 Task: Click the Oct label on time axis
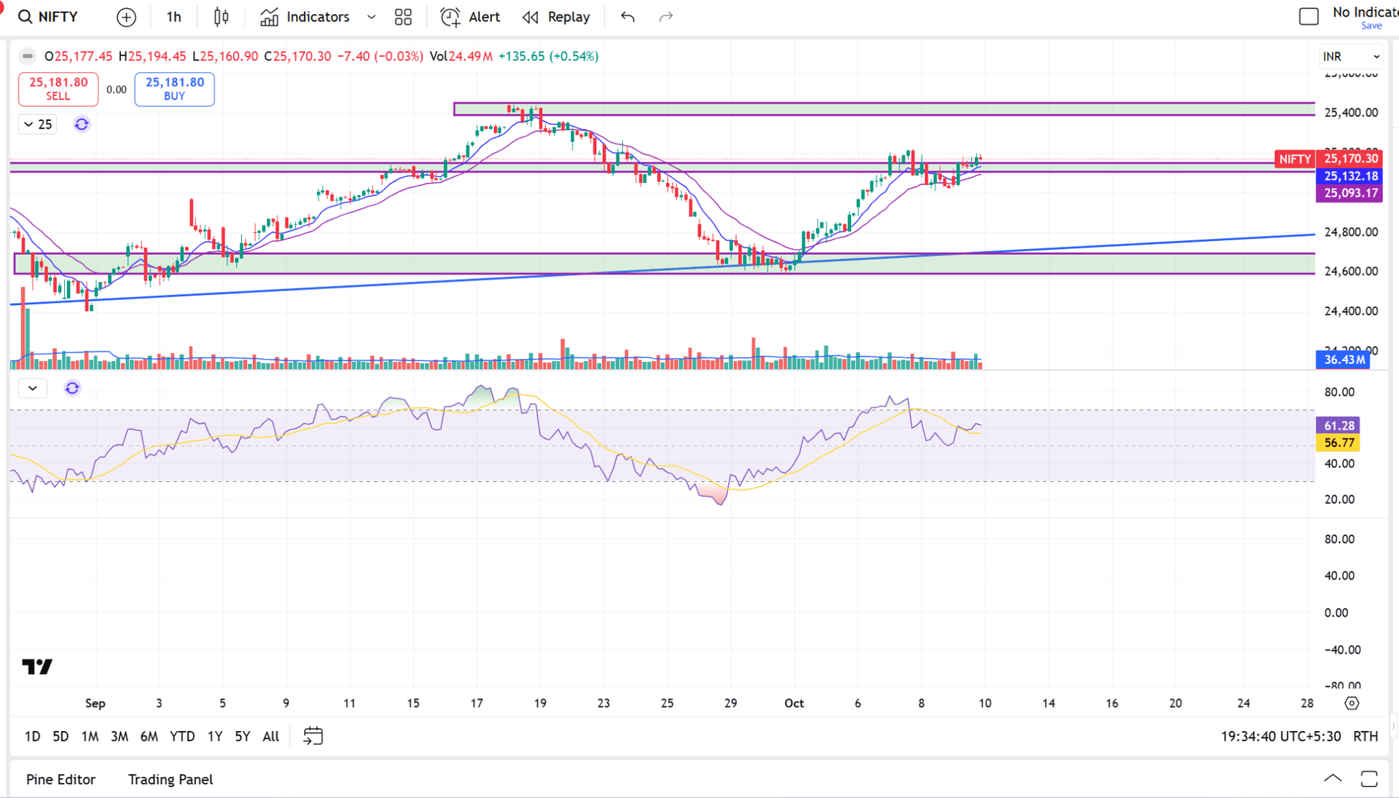(794, 703)
